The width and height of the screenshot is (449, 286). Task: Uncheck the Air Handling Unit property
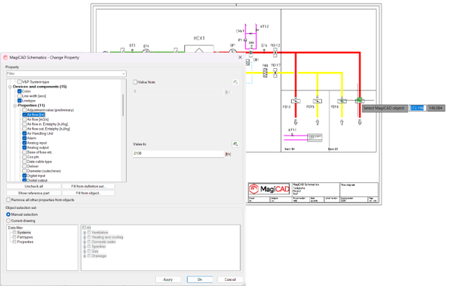pyautogui.click(x=24, y=133)
